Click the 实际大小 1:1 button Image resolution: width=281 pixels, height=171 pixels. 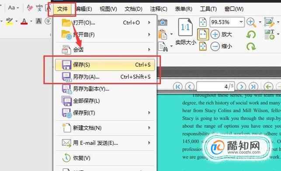click(185, 32)
